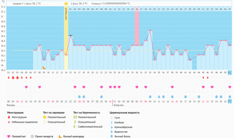Image resolution: width=234 pixels, height=138 pixels.
Task: Select the Менструация red drop legend icon
Action: [x=9, y=117]
